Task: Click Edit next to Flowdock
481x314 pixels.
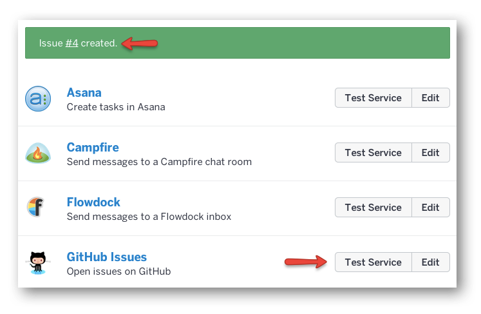Action: coord(430,208)
